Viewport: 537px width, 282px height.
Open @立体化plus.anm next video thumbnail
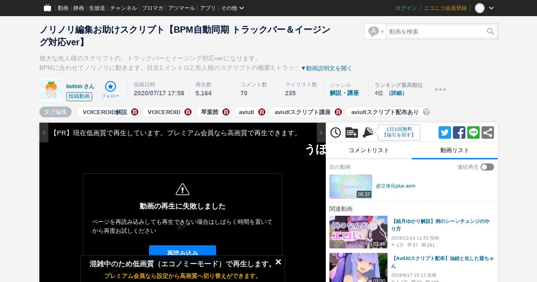pyautogui.click(x=351, y=187)
